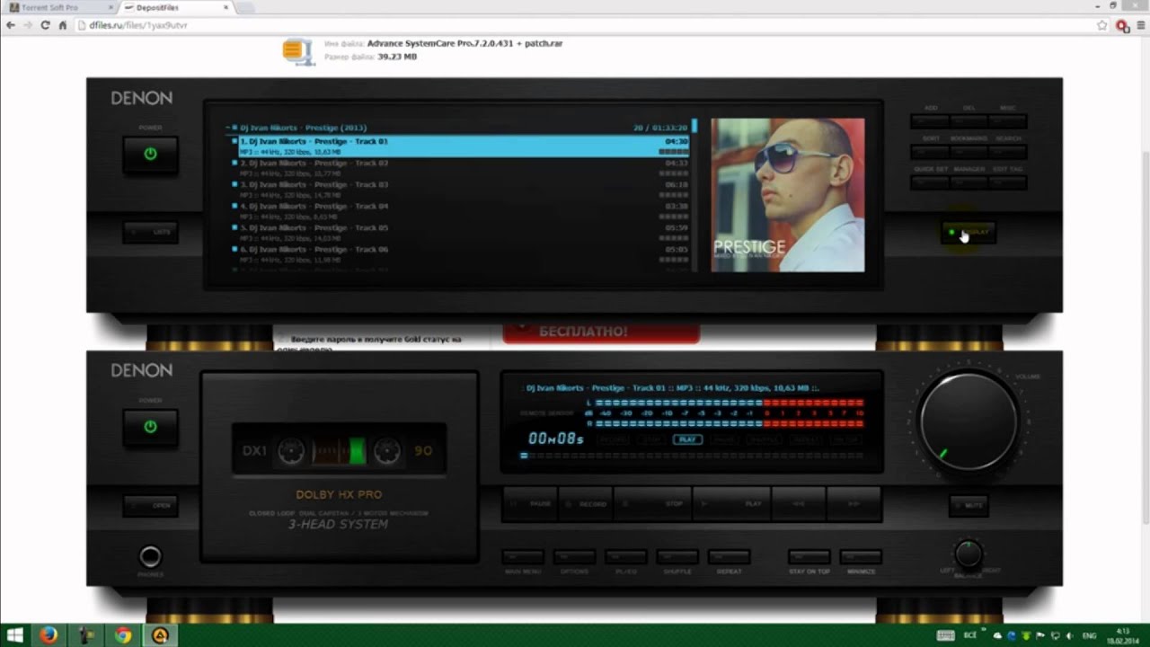The width and height of the screenshot is (1150, 647).
Task: Open the Chrome menu icon
Action: point(1139,25)
